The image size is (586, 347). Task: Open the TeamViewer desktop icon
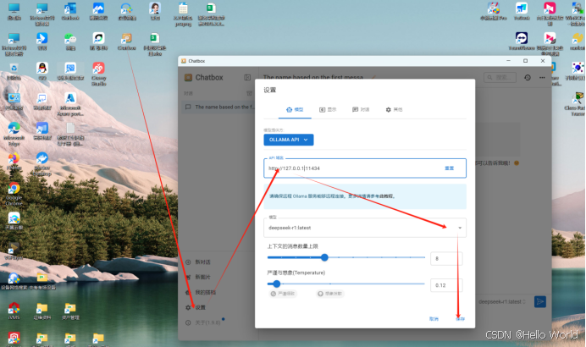[x=522, y=41]
